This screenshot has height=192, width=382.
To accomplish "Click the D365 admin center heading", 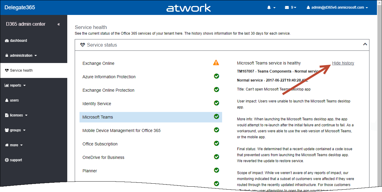I will coord(26,24).
